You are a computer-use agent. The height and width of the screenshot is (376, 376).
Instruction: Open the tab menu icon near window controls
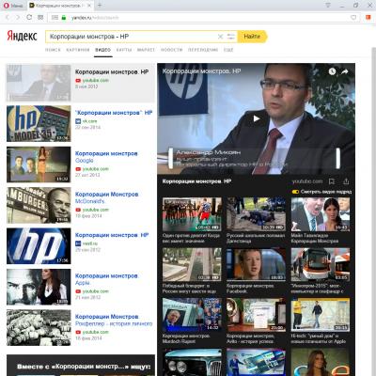click(328, 6)
